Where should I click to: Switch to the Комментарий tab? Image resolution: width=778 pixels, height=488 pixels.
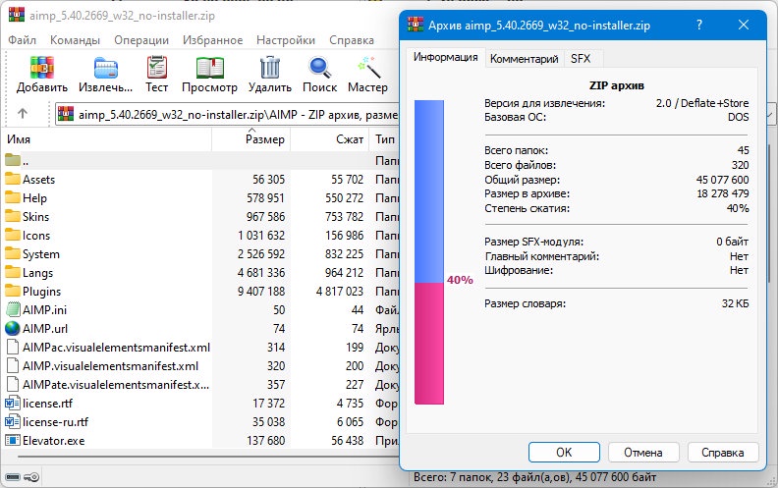(524, 59)
